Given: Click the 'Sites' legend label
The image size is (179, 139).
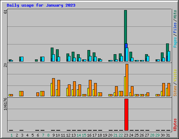Looking at the screenshot, I should click(x=175, y=91).
